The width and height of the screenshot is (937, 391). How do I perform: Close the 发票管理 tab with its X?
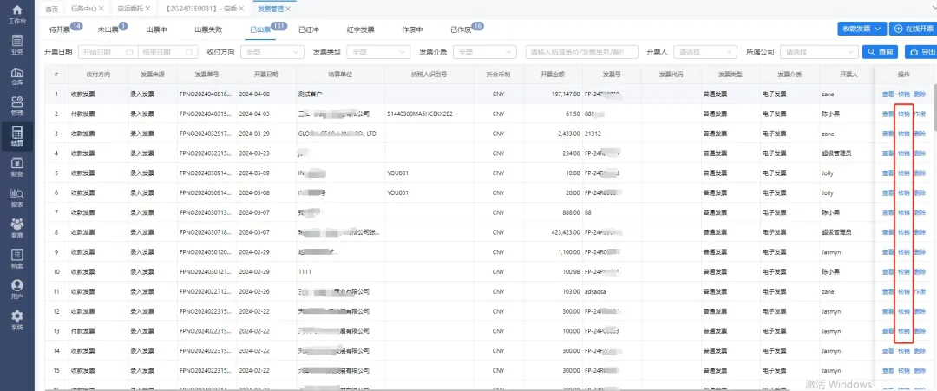(x=288, y=9)
